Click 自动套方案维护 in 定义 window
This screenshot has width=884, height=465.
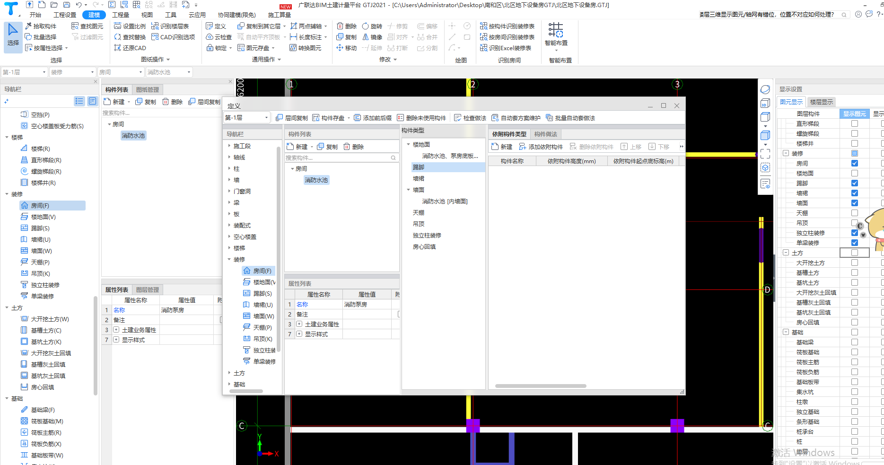click(516, 118)
